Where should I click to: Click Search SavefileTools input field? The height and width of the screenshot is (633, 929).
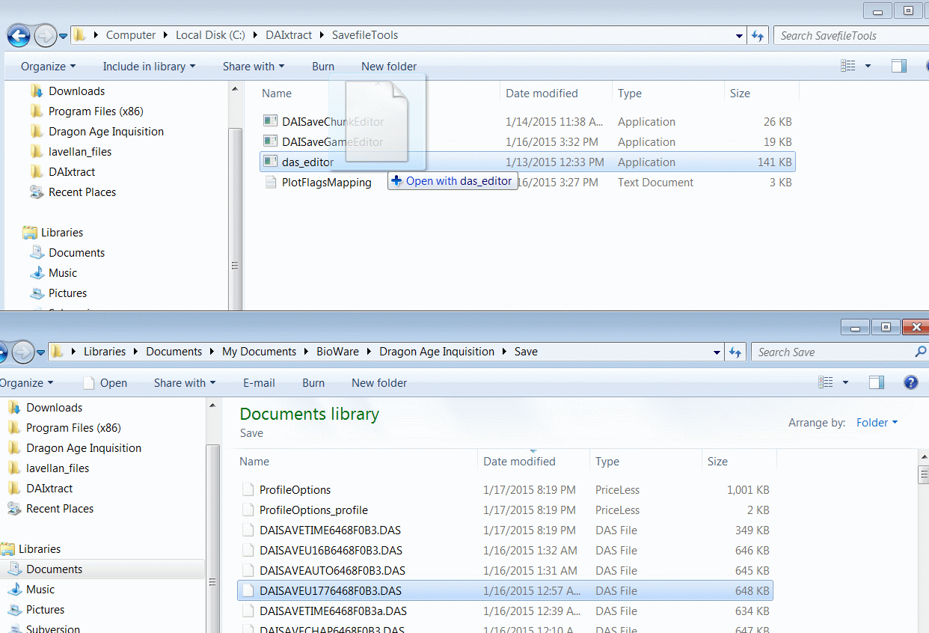(851, 35)
